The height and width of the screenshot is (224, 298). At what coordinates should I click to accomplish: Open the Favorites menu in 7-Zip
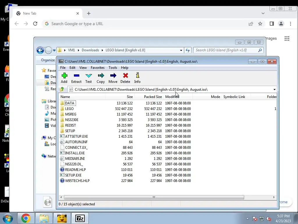pos(98,68)
